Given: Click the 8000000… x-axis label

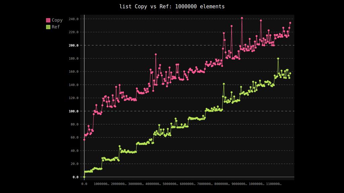Looking at the screenshot, I should (222, 184).
